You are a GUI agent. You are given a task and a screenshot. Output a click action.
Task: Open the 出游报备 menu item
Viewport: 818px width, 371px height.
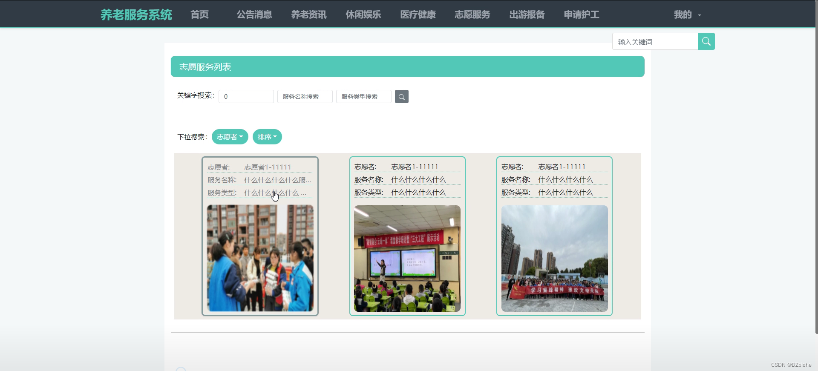pos(527,14)
